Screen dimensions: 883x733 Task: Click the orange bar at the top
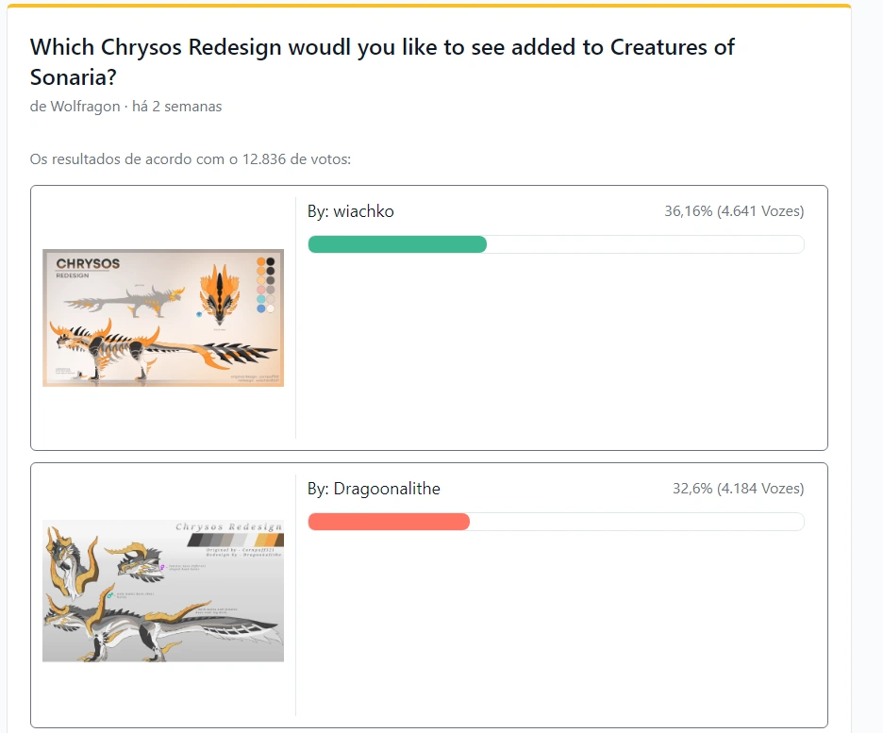(x=428, y=5)
